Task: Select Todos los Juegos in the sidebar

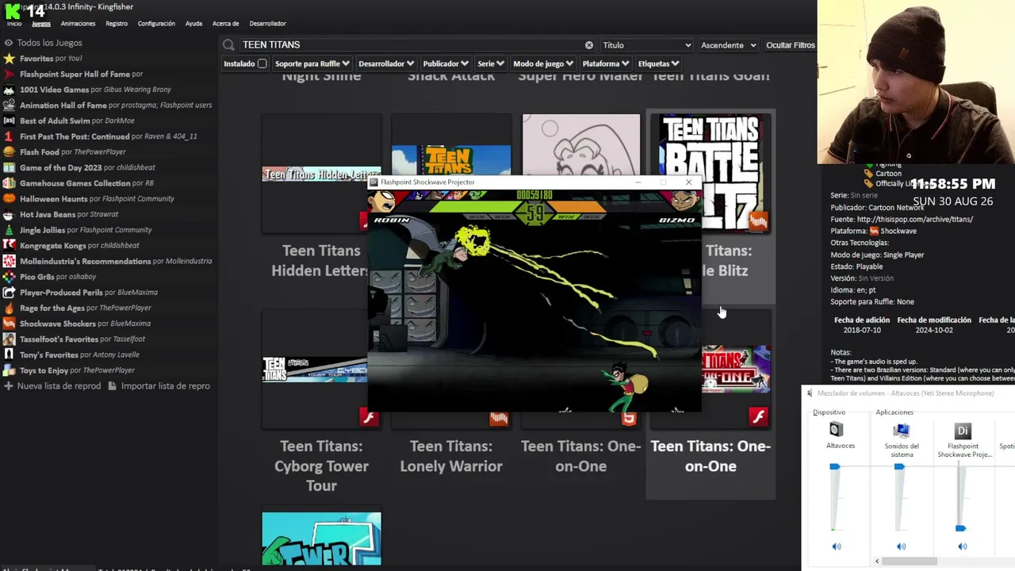Action: 49,43
